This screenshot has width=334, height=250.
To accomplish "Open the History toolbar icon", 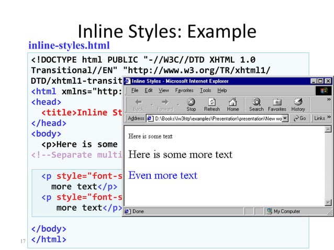I will [x=298, y=104].
